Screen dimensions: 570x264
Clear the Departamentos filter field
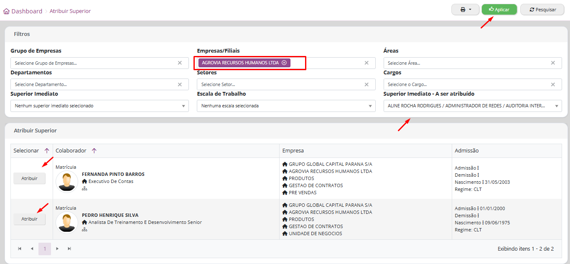(x=180, y=84)
